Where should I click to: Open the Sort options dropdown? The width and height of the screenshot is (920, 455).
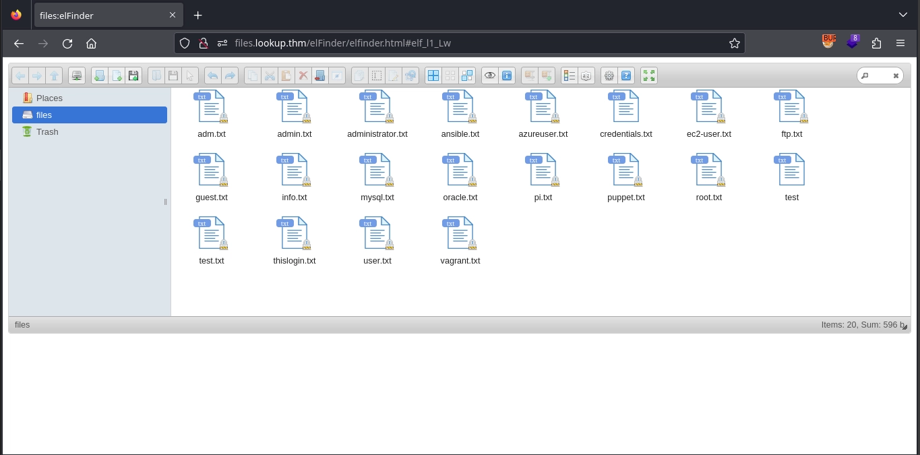586,76
